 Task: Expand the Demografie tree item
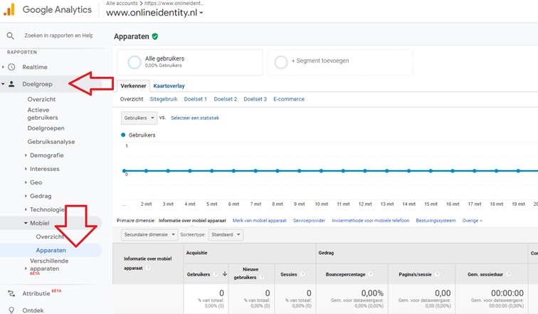26,155
